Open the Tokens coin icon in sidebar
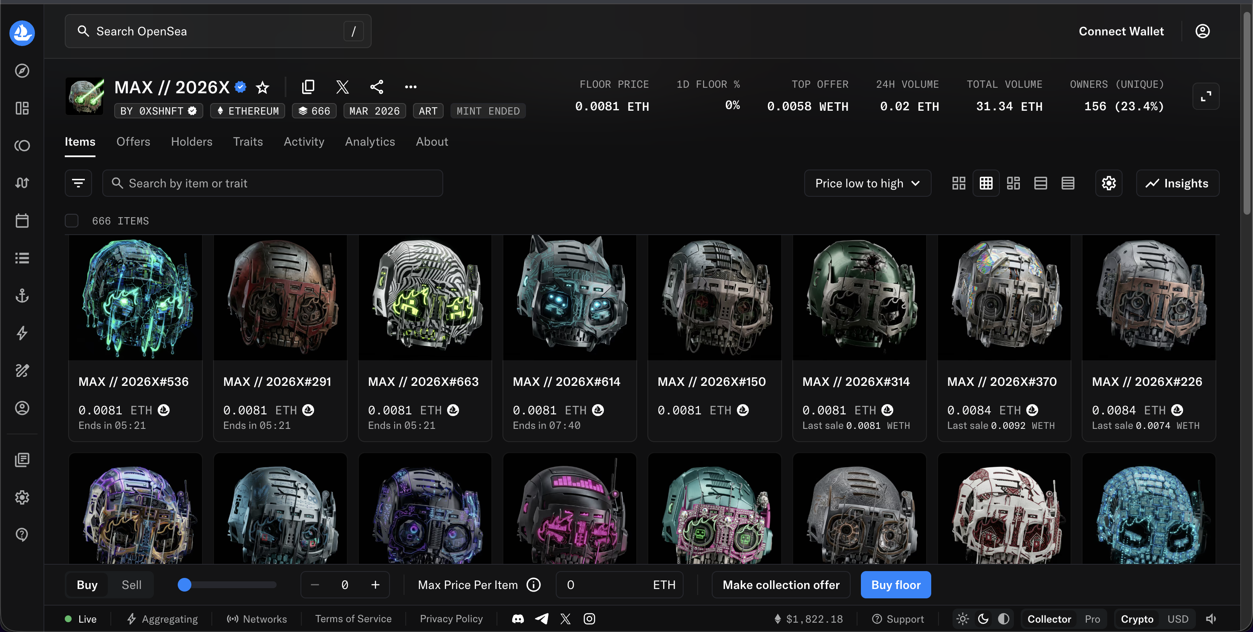Image resolution: width=1253 pixels, height=632 pixels. click(22, 145)
